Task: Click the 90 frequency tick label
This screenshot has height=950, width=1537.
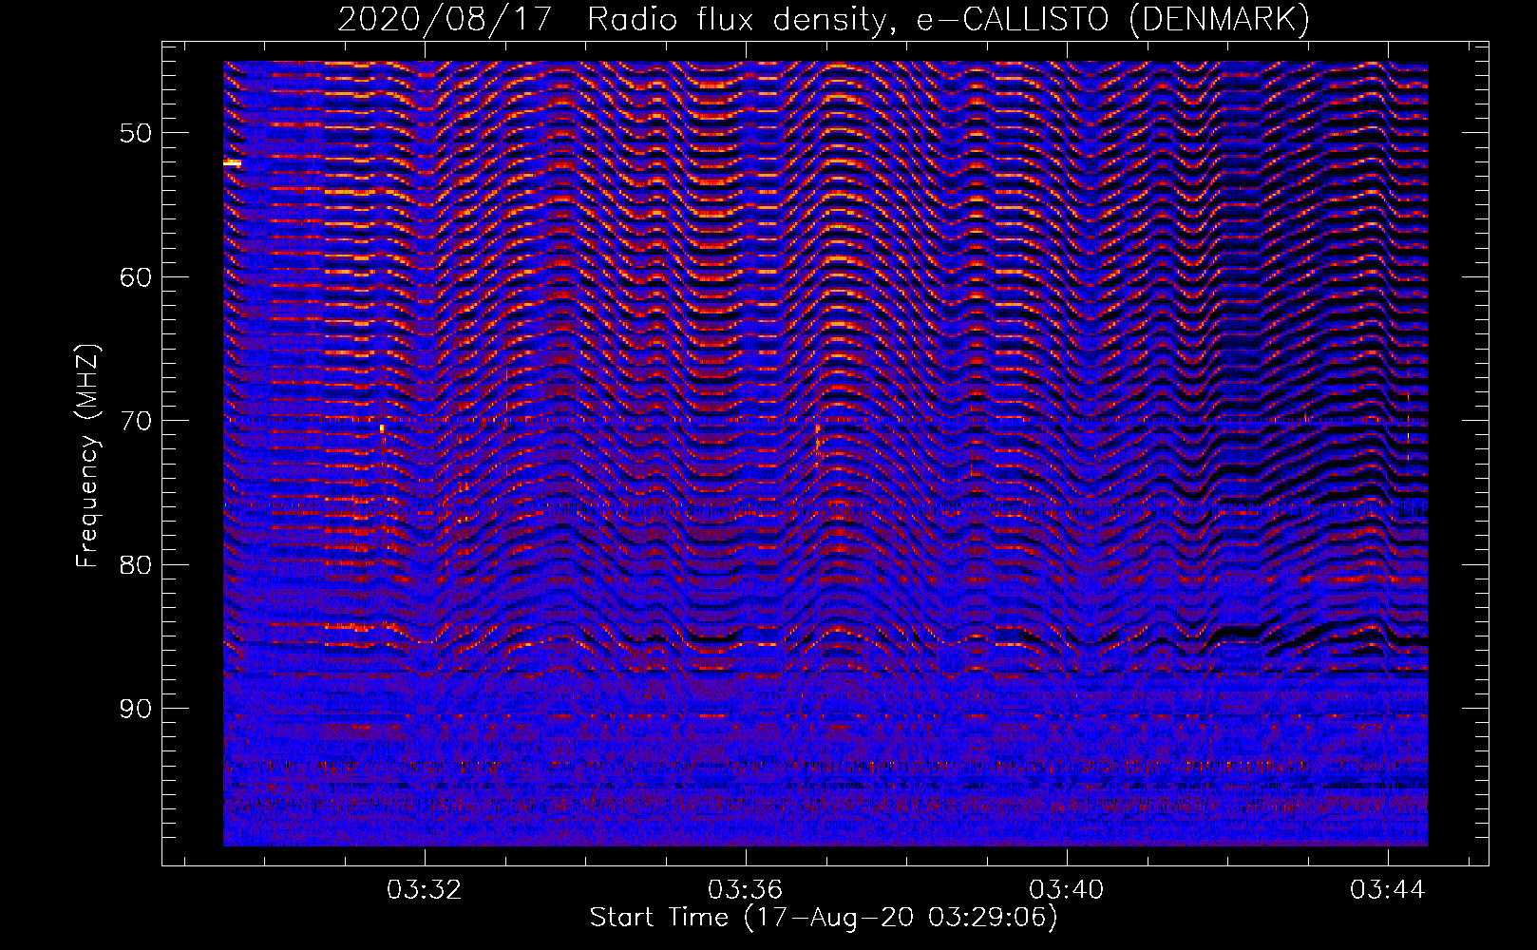Action: point(135,709)
